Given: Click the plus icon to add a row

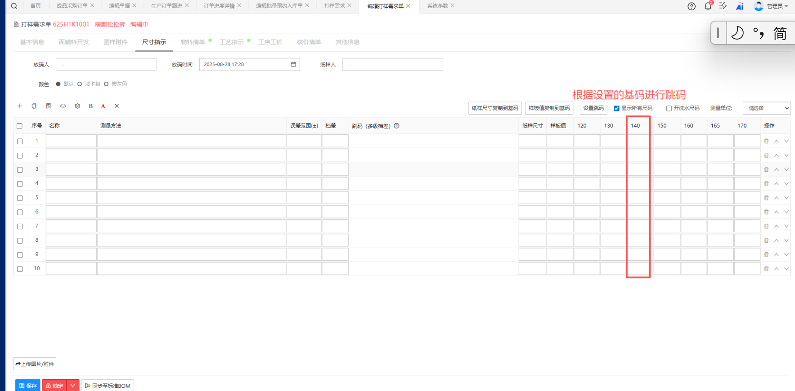Looking at the screenshot, I should [19, 106].
